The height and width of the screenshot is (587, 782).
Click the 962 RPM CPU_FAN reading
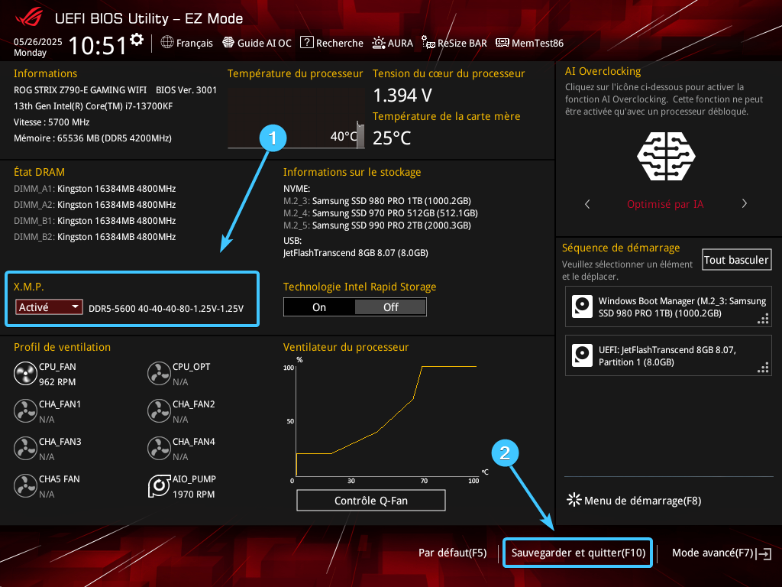(x=57, y=382)
